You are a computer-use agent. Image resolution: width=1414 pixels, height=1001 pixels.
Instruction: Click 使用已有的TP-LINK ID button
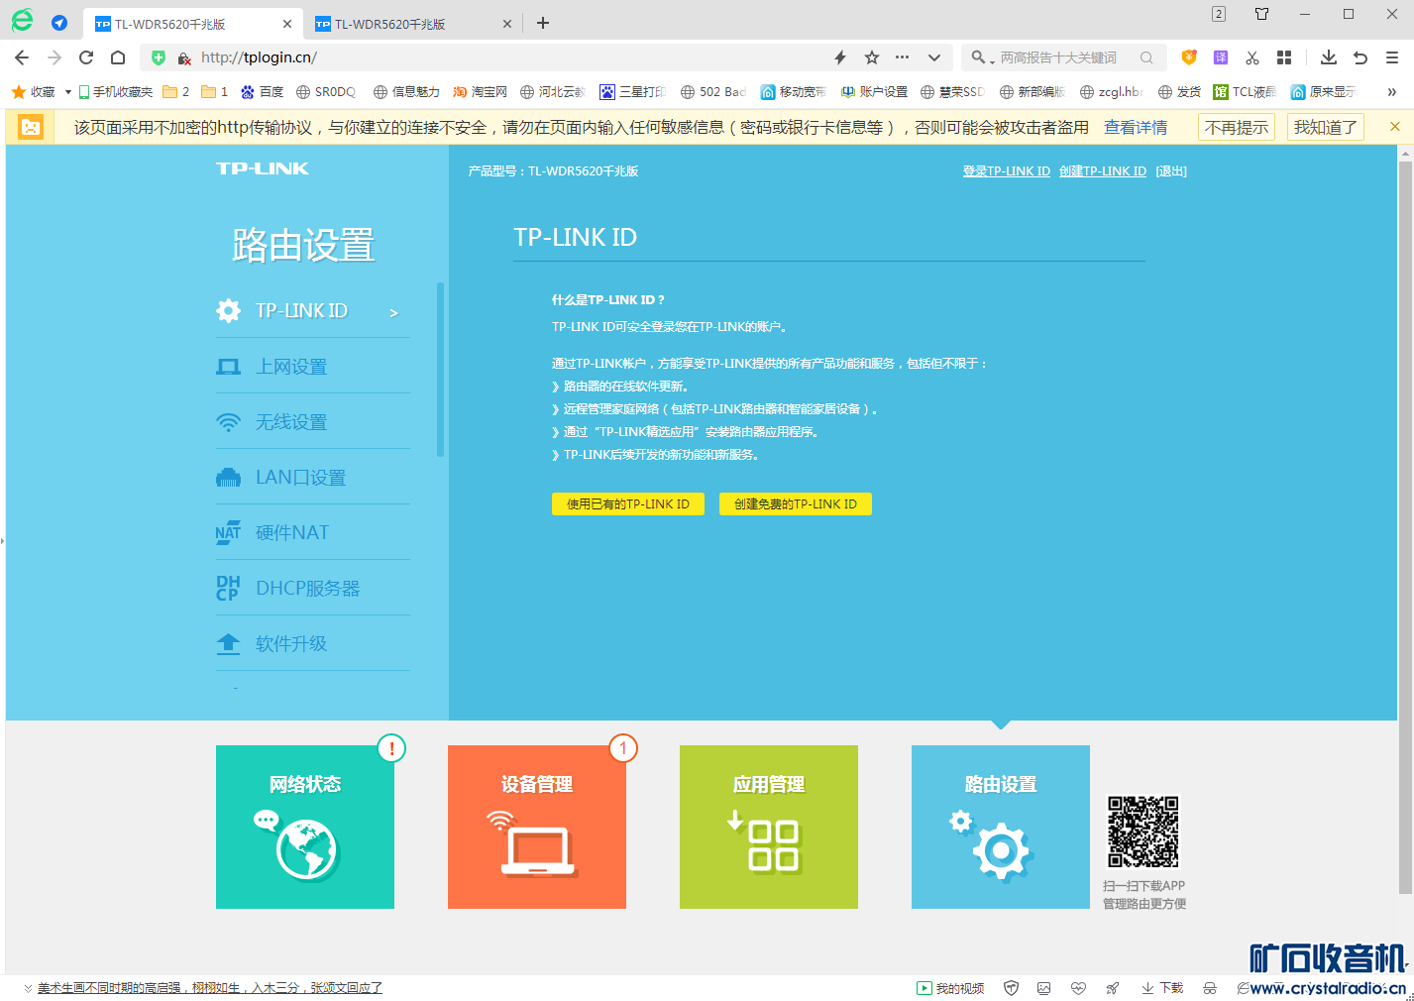(x=627, y=503)
